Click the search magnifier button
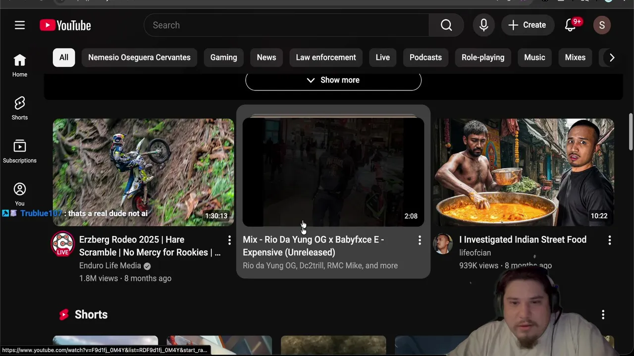Screen dimensions: 634x356 (x=446, y=25)
